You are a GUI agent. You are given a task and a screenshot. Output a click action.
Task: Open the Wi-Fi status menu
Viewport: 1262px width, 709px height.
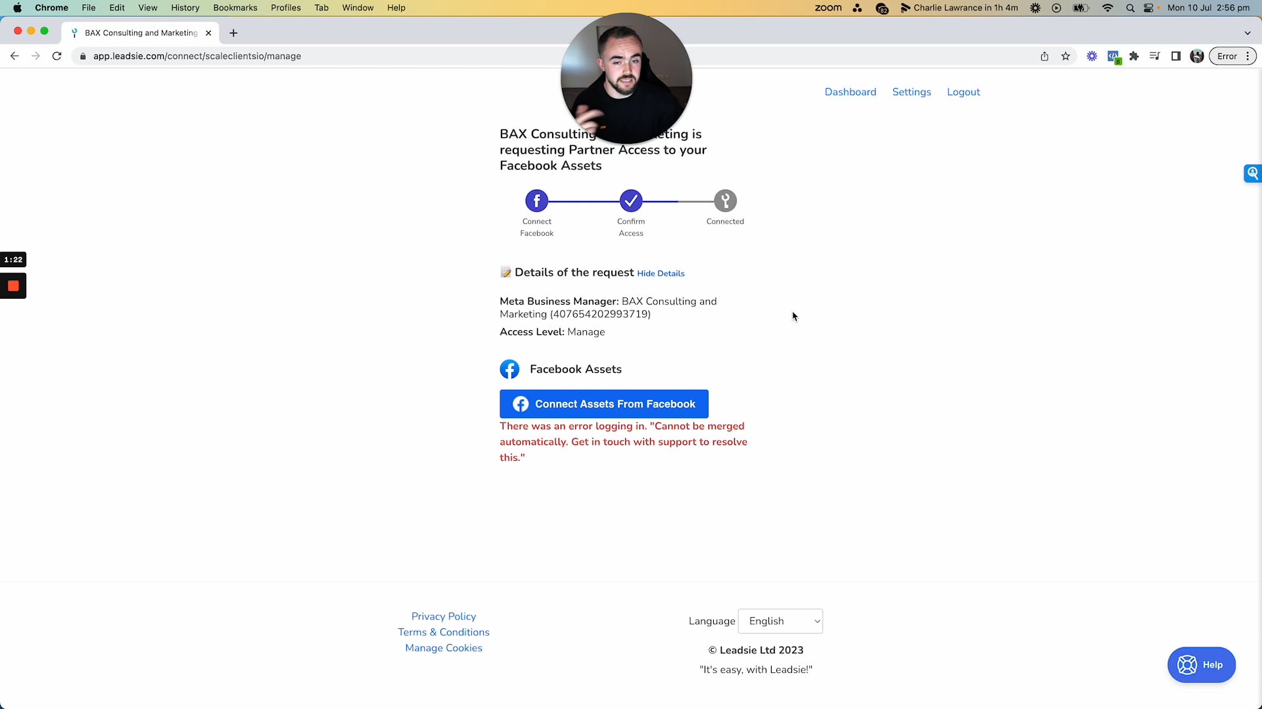coord(1108,8)
